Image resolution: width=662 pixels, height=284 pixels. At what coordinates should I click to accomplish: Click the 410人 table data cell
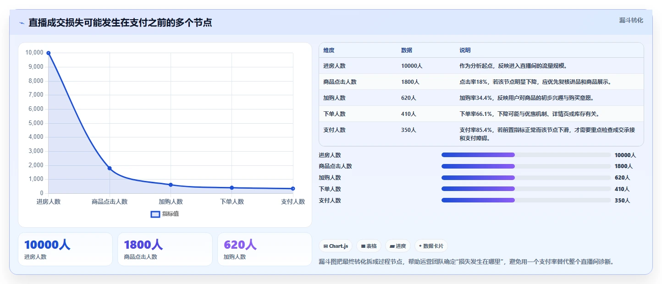point(408,114)
